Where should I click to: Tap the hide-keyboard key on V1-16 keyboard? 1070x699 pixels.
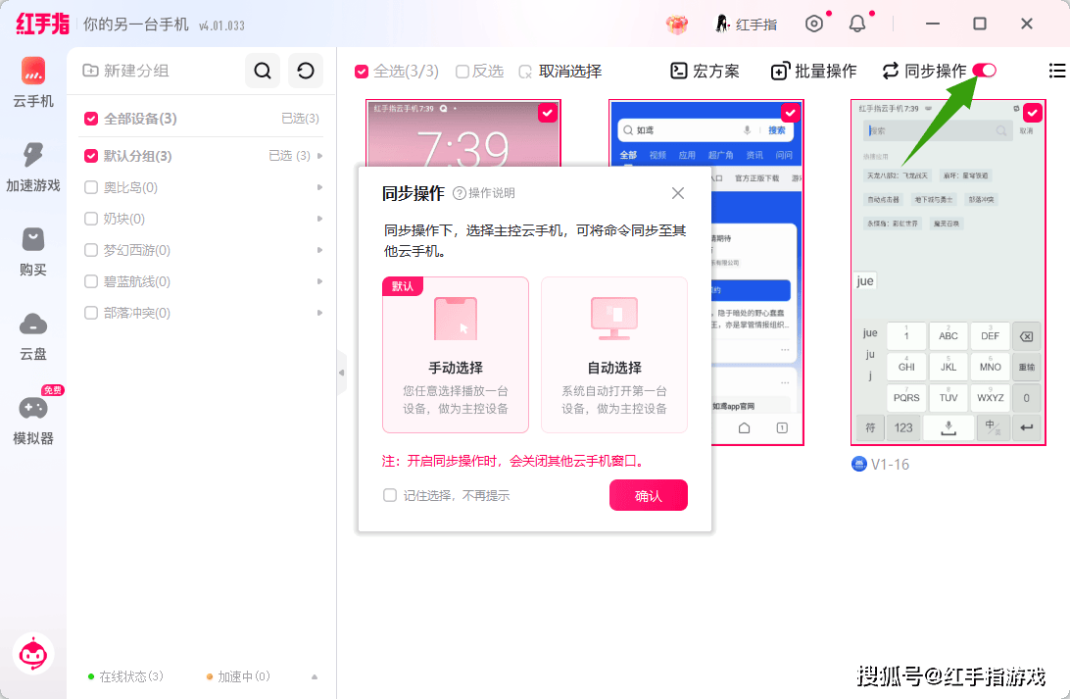click(x=948, y=428)
